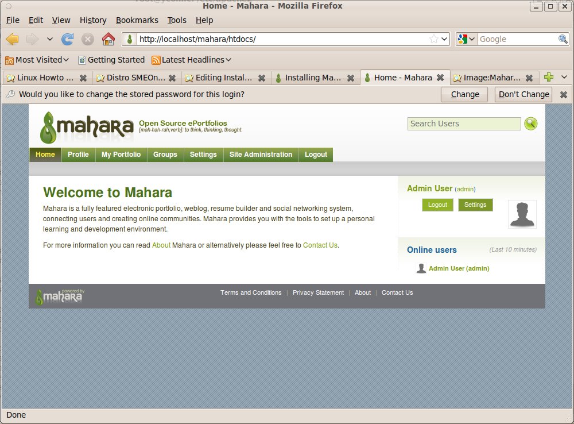
Task: Dismiss the password notification bar
Action: coord(564,95)
